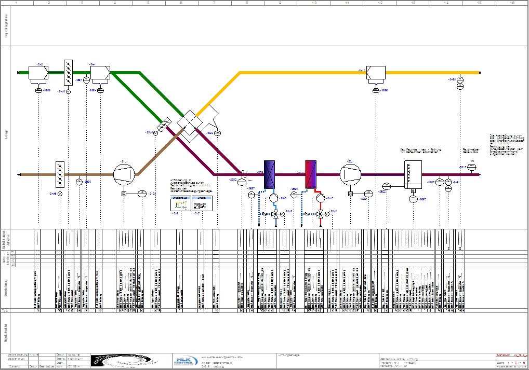Click the circulation pump below the heating coil

[320, 198]
